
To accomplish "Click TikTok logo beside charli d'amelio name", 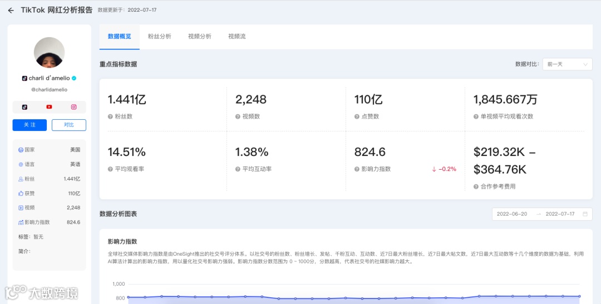I will click(24, 78).
